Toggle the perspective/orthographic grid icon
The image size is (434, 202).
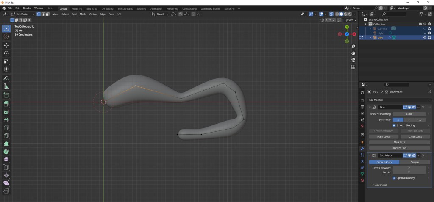pos(353,66)
